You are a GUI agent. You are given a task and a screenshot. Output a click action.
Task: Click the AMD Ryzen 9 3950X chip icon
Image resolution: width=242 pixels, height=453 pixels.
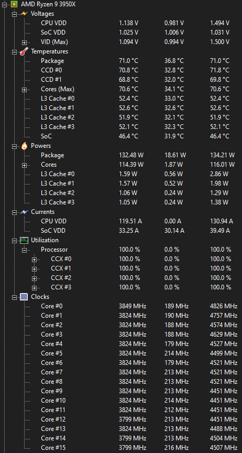point(14,4)
